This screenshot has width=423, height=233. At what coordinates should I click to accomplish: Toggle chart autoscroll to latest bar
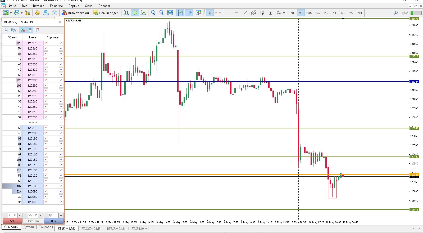click(180, 13)
